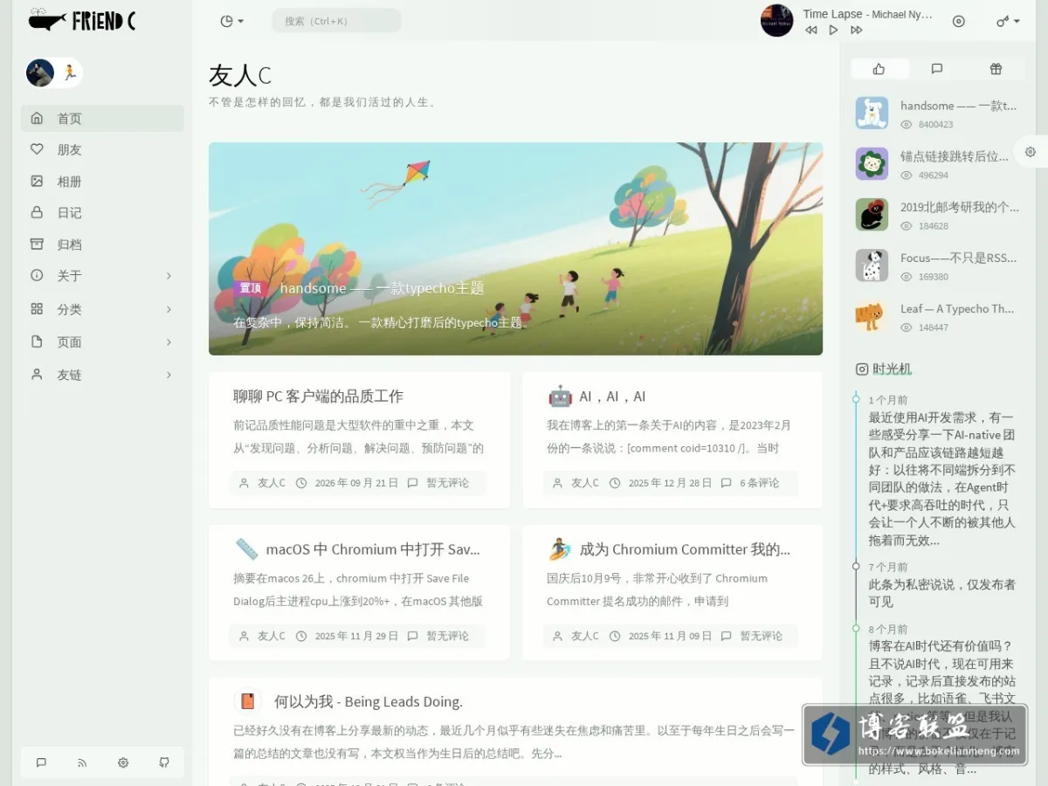Click the dalmatian thumbnail of Focus post

coord(872,265)
